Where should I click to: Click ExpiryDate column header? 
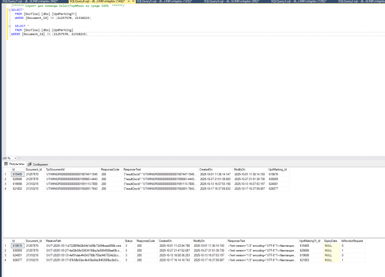331,241
